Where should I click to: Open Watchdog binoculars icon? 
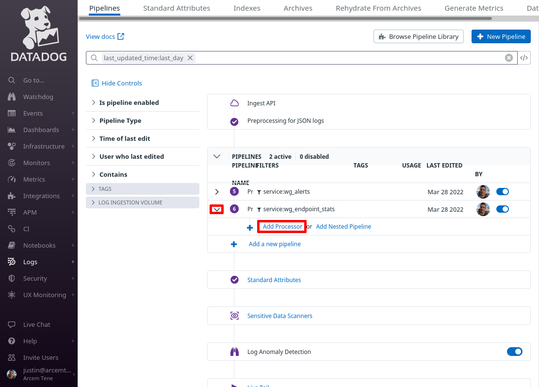tap(12, 97)
